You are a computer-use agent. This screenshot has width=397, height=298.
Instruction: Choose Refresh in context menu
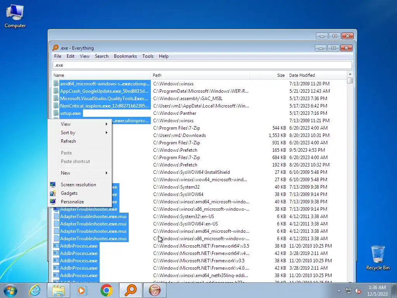[x=80, y=141]
